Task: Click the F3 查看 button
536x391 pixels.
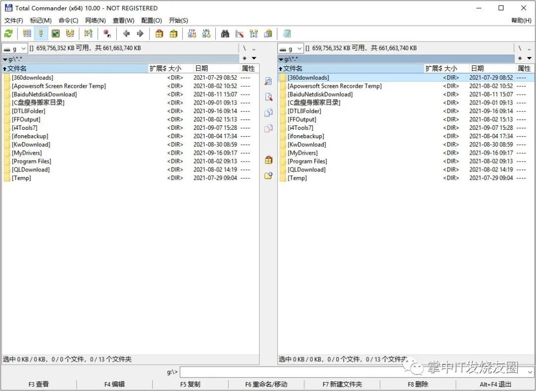Action: (x=39, y=384)
